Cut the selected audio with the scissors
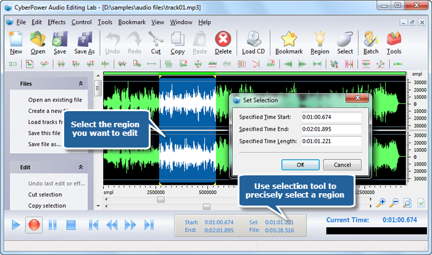 pyautogui.click(x=156, y=43)
